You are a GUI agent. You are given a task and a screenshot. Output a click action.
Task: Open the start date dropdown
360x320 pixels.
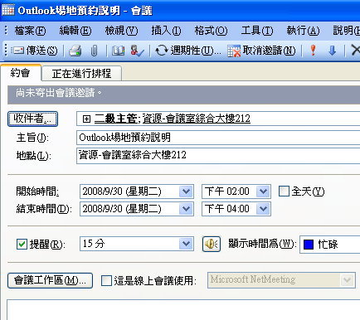[186, 192]
